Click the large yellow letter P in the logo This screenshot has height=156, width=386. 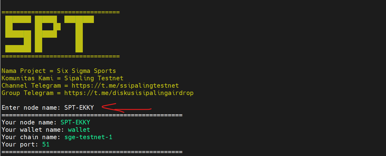pos(47,34)
